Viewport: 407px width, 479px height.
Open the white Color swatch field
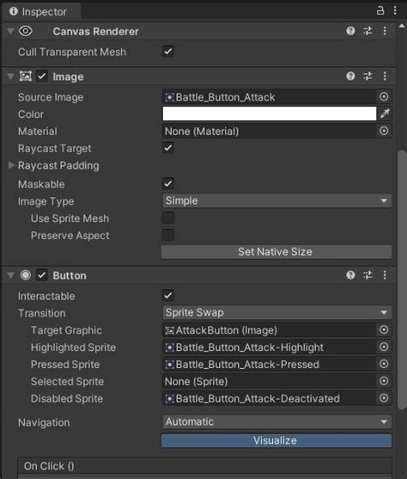[x=270, y=114]
